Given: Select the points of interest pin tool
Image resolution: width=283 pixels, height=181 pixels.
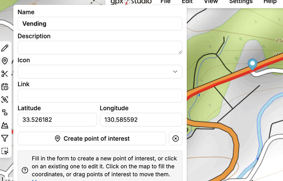Looking at the screenshot, I should point(5,61).
